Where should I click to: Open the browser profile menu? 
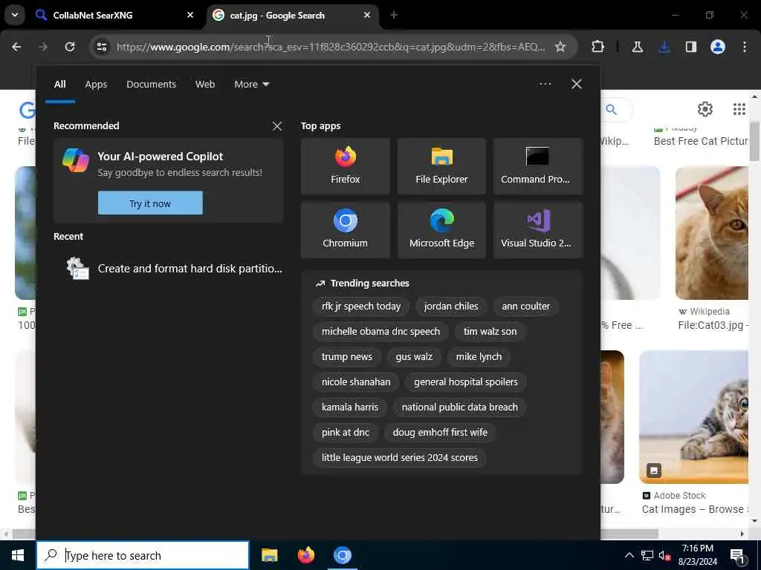pyautogui.click(x=718, y=47)
